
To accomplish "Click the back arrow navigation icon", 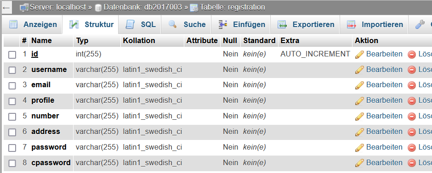I will [6, 8].
